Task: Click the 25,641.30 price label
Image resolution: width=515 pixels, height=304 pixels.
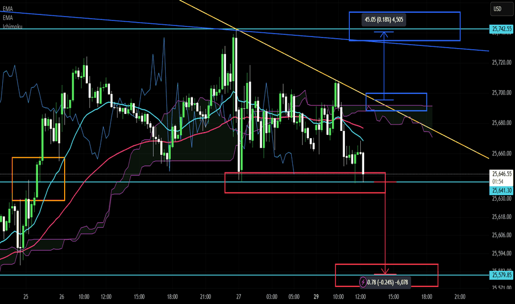Action: [501, 190]
